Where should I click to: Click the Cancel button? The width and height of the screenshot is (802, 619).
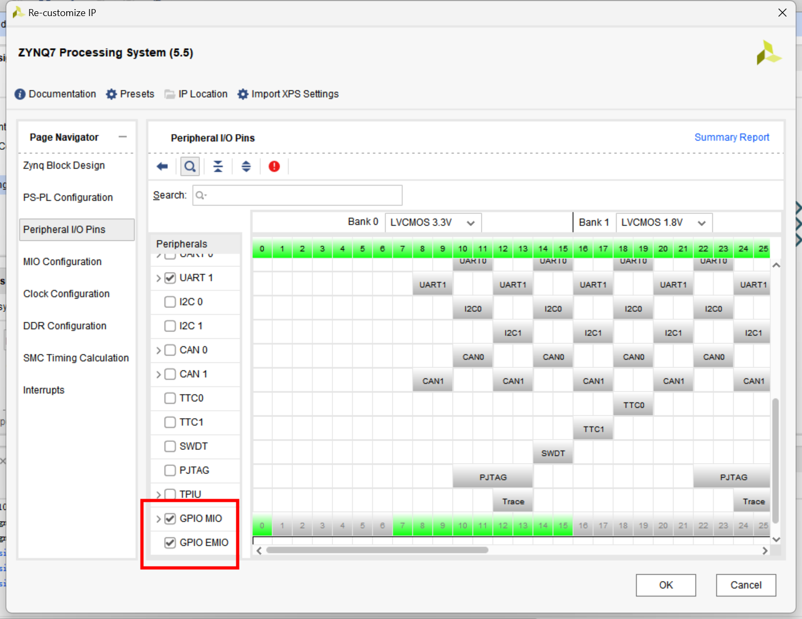(x=746, y=585)
